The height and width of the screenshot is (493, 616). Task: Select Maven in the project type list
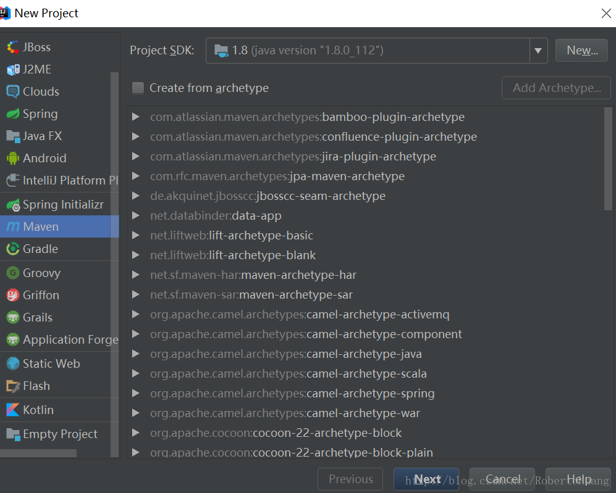[x=41, y=227]
